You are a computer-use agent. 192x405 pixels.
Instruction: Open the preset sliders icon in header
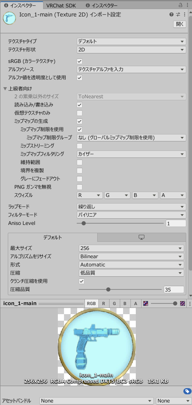click(178, 14)
